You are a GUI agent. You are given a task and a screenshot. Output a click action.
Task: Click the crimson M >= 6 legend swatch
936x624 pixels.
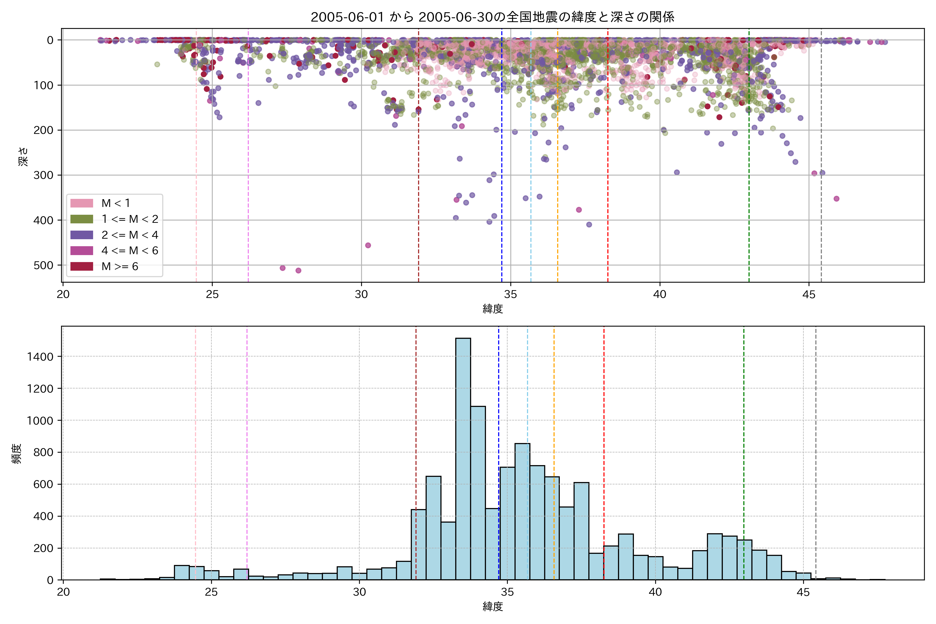click(82, 266)
